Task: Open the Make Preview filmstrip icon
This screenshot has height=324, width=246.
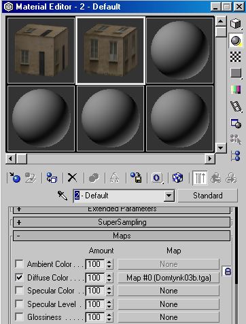Action: coord(236,107)
